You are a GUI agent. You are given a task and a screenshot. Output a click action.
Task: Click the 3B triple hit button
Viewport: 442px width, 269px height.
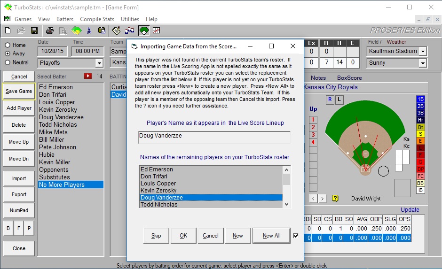(420, 113)
